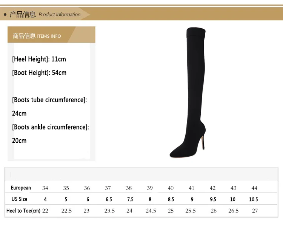Click US Size value 6.5
Screen dimensions: 283x228
tap(109, 199)
